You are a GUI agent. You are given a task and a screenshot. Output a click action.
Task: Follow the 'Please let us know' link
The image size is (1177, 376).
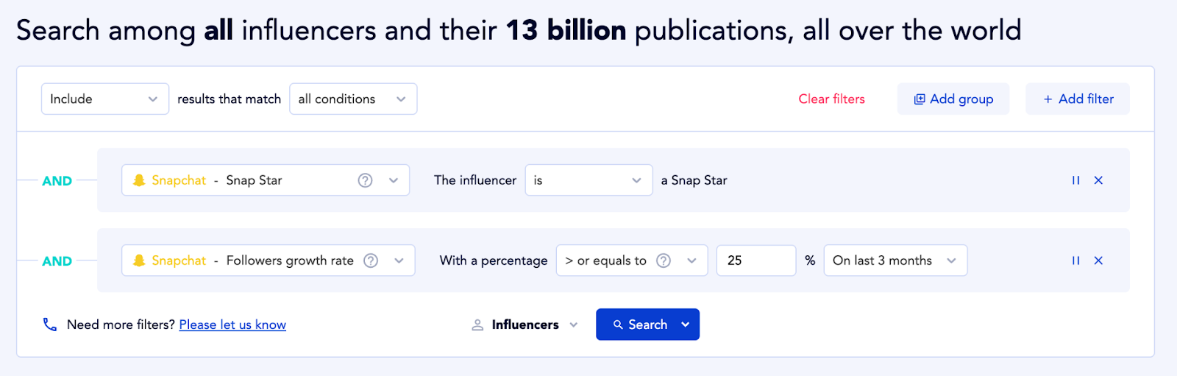coord(232,324)
